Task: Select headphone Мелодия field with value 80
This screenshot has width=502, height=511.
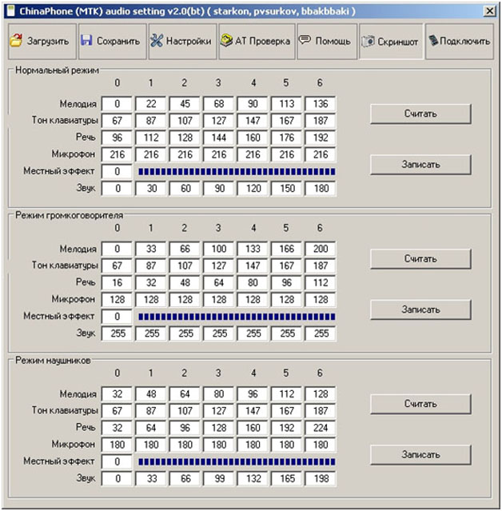Action: tap(218, 394)
